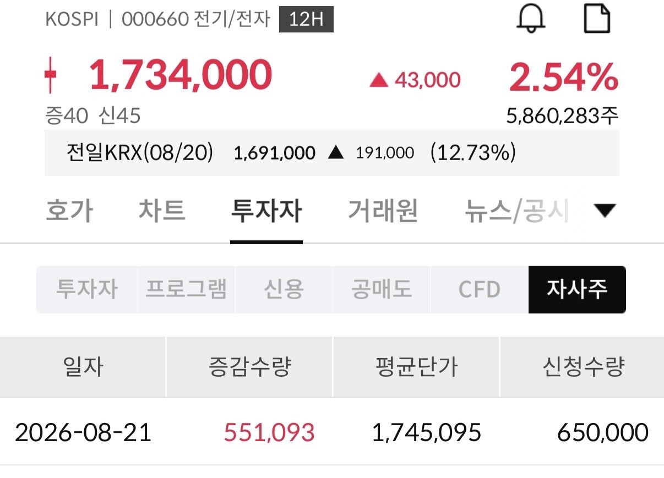This screenshot has height=478, width=664.
Task: Switch to the CFD filter
Action: click(480, 289)
